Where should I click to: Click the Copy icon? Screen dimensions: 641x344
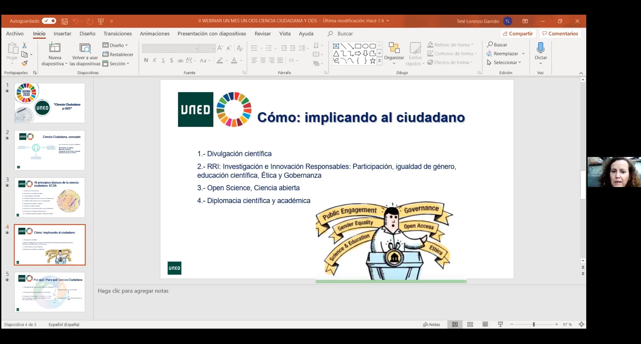point(24,54)
